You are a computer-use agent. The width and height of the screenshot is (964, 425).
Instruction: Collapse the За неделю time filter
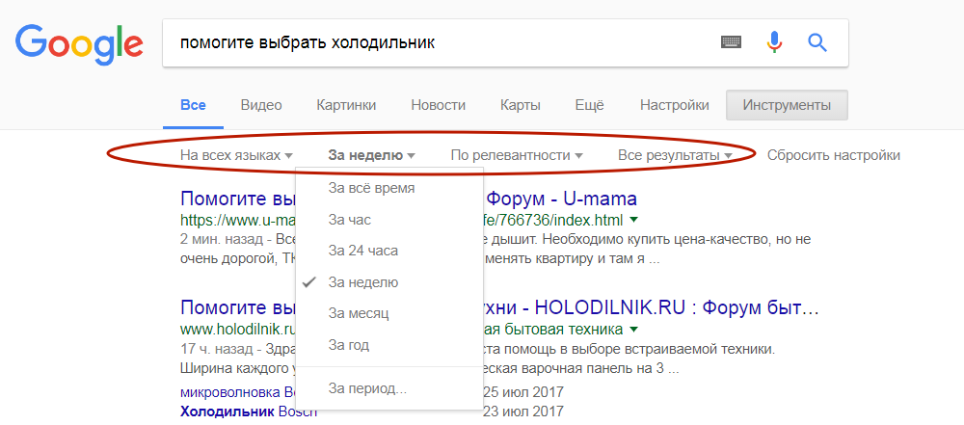pos(371,155)
